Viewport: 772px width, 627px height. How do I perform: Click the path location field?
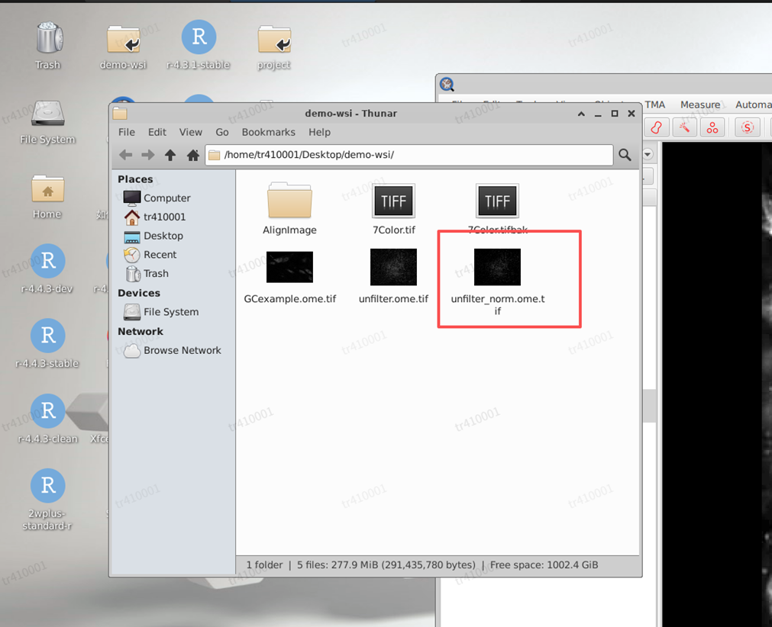[412, 155]
